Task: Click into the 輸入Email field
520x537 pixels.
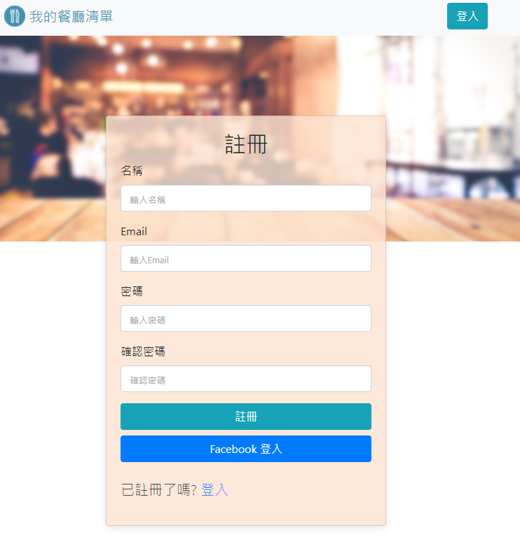Action: [246, 258]
